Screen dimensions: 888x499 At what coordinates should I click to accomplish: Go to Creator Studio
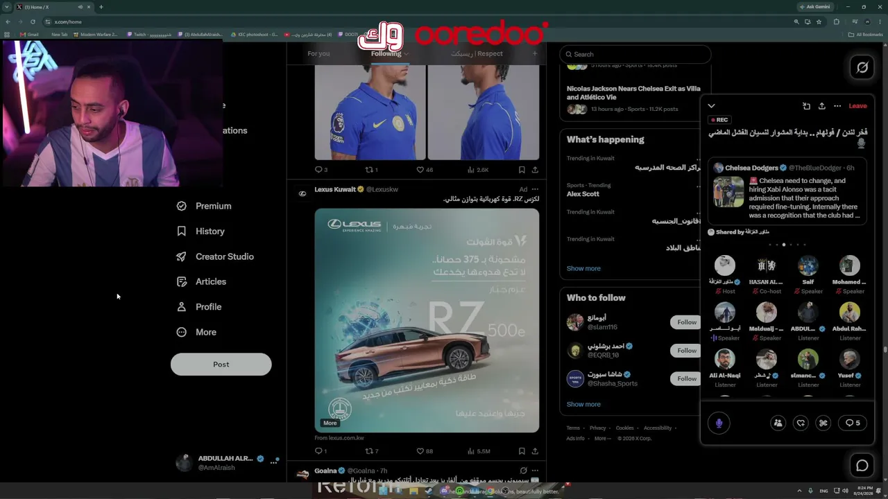[x=215, y=256]
